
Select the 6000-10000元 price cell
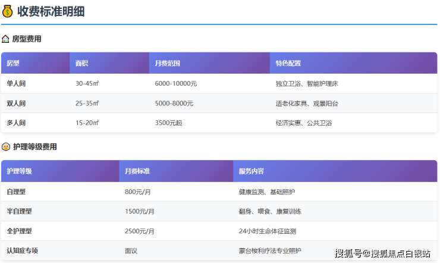click(175, 83)
